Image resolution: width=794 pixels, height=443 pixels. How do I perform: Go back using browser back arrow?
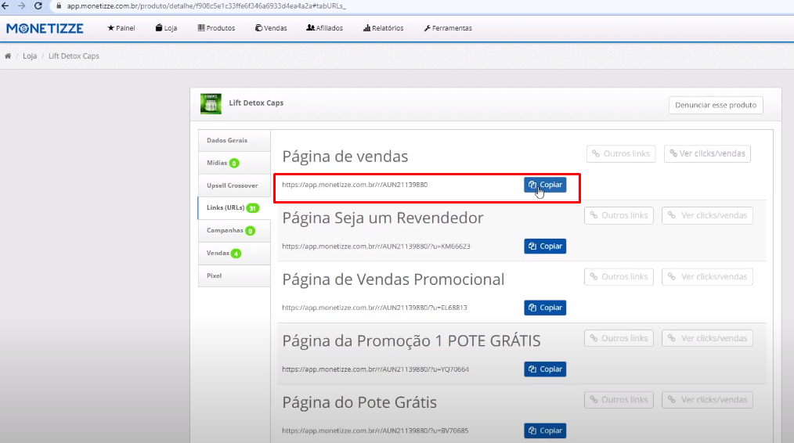[x=5, y=6]
